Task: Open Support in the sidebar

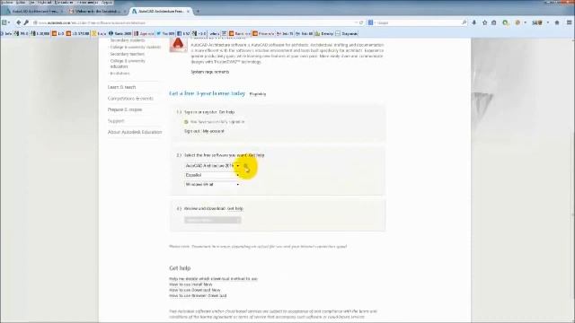Action: pyautogui.click(x=116, y=121)
